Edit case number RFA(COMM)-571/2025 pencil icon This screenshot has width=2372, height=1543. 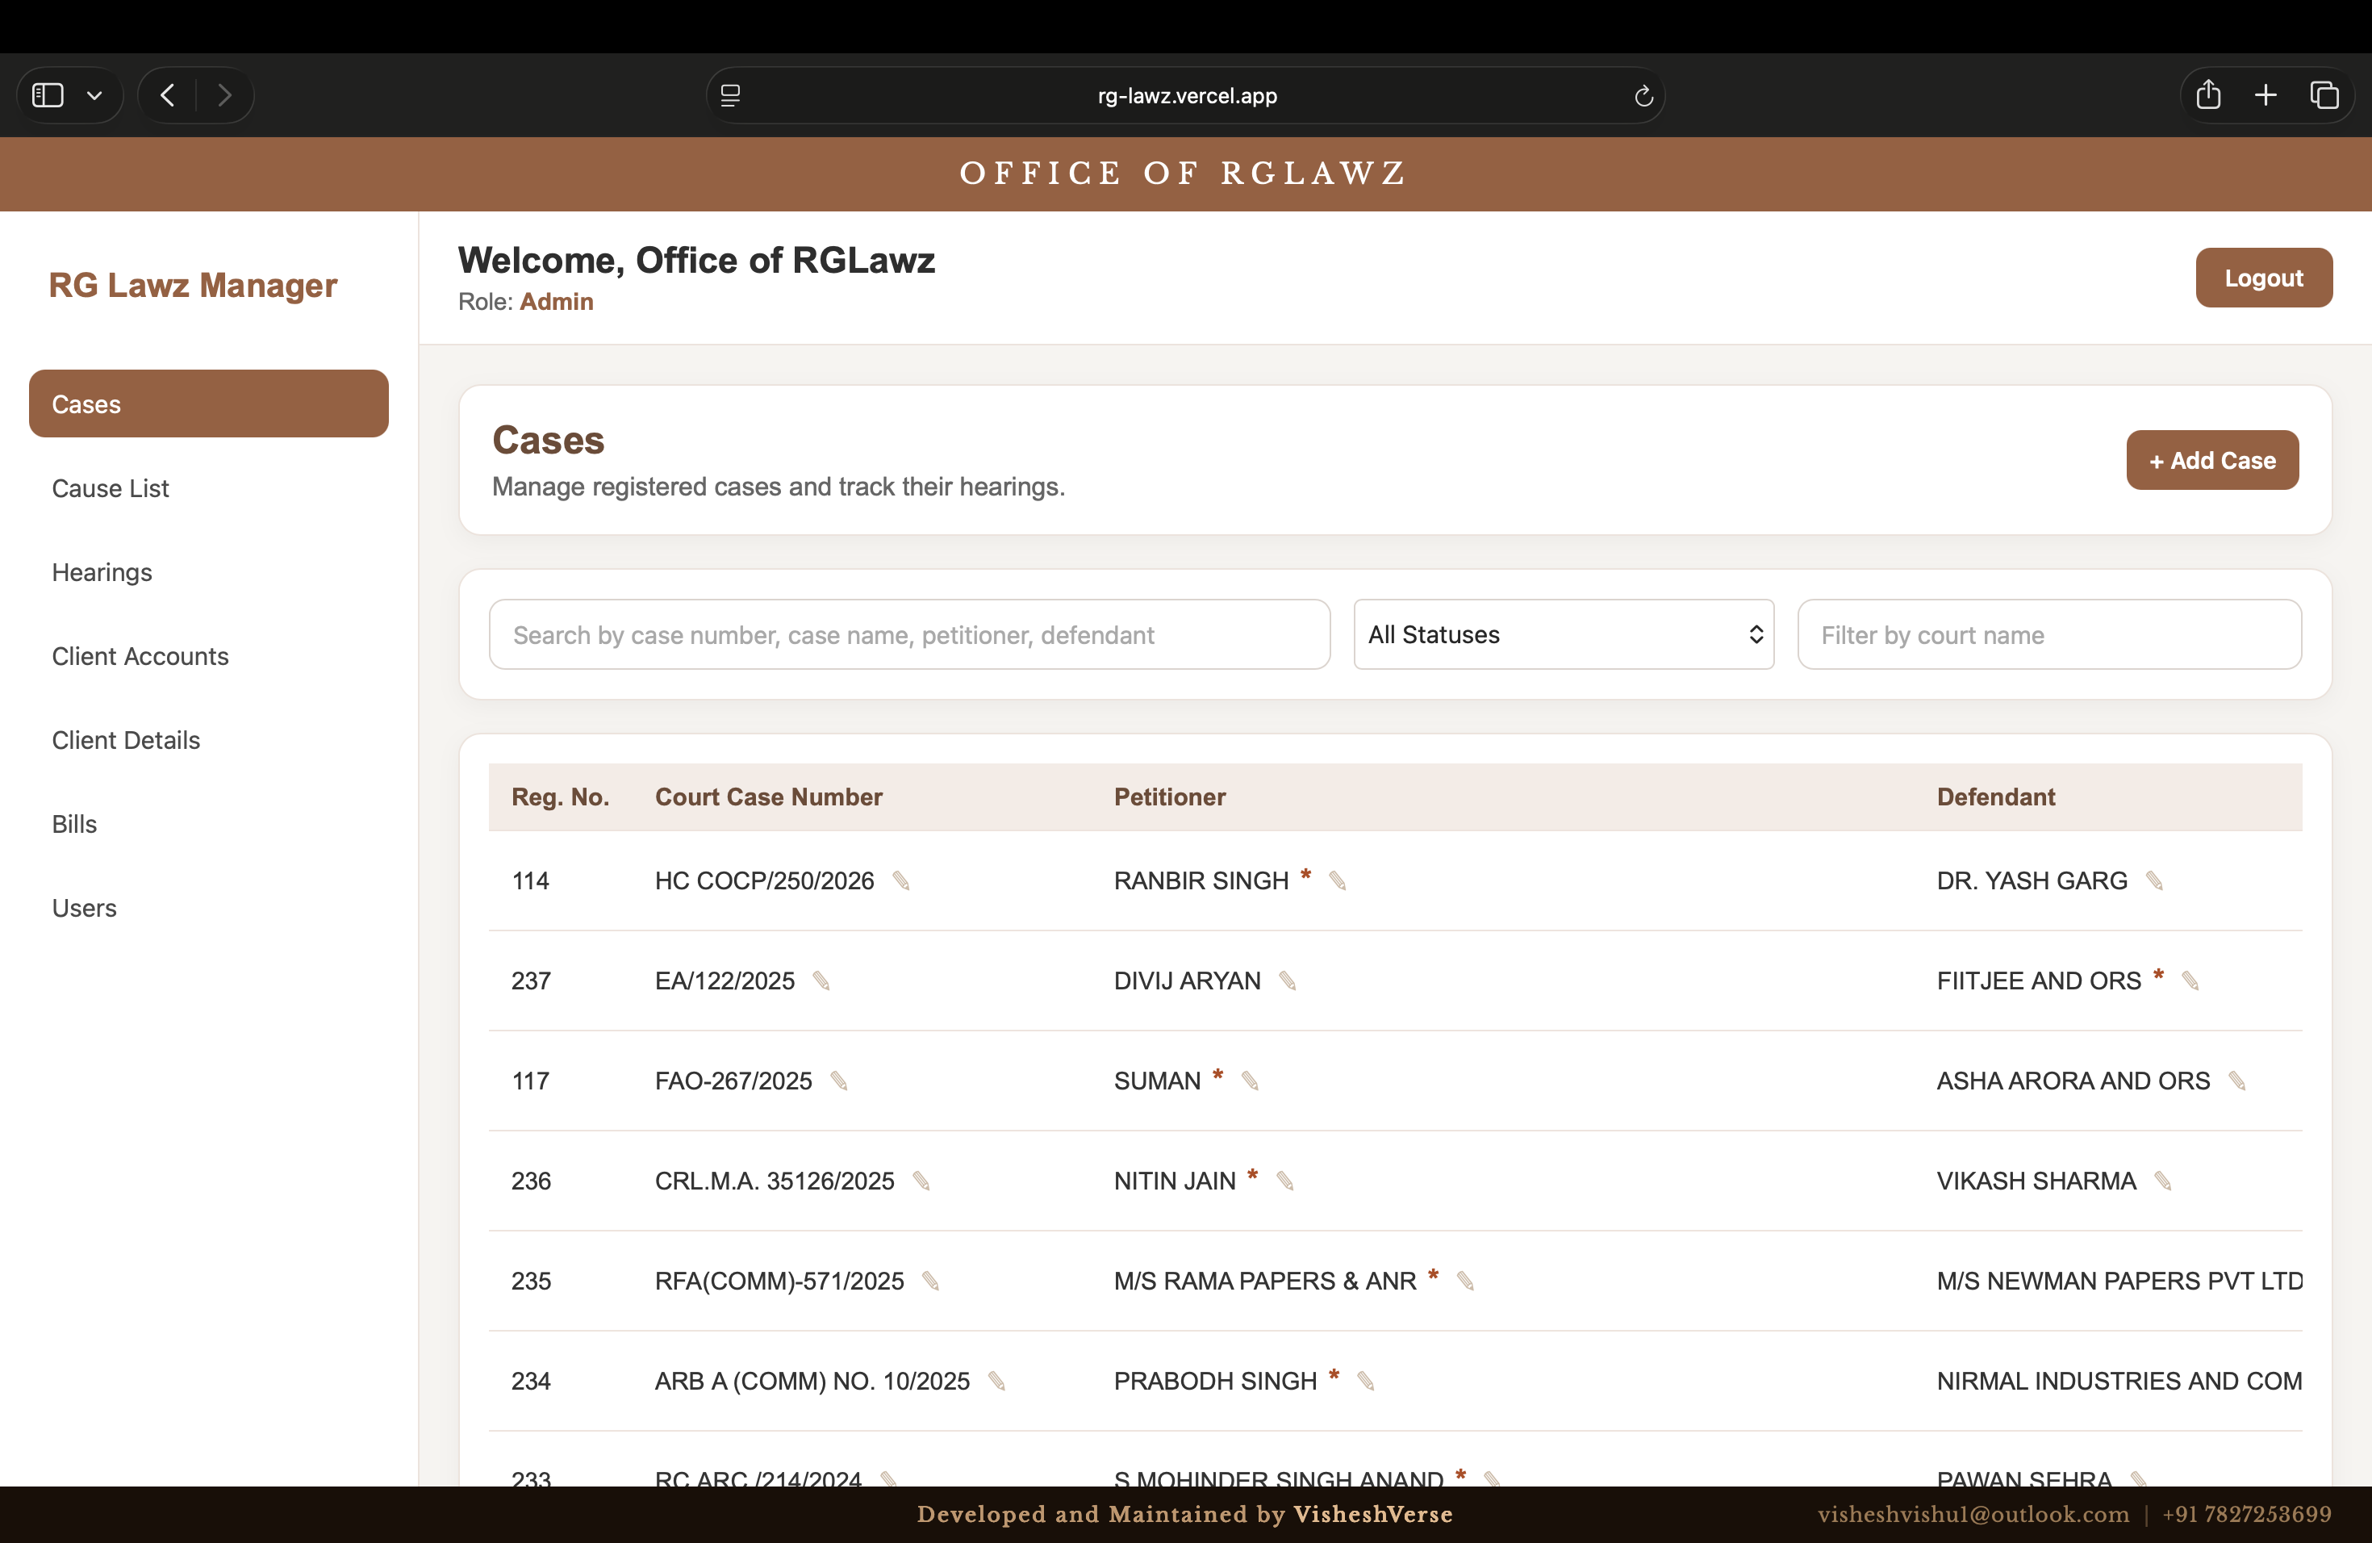point(931,1281)
